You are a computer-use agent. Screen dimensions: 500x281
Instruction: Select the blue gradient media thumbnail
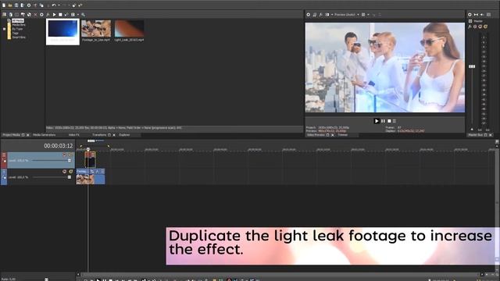[x=62, y=31]
